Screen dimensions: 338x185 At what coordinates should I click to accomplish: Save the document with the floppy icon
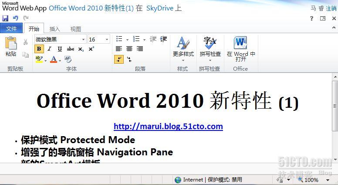[5, 18]
